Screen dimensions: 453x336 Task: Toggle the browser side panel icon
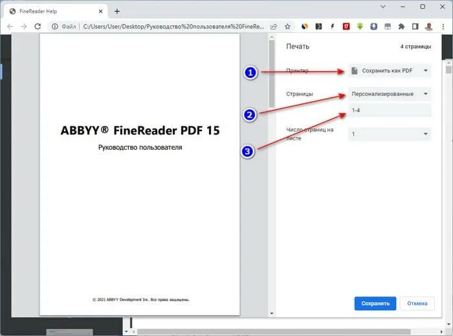[415, 26]
